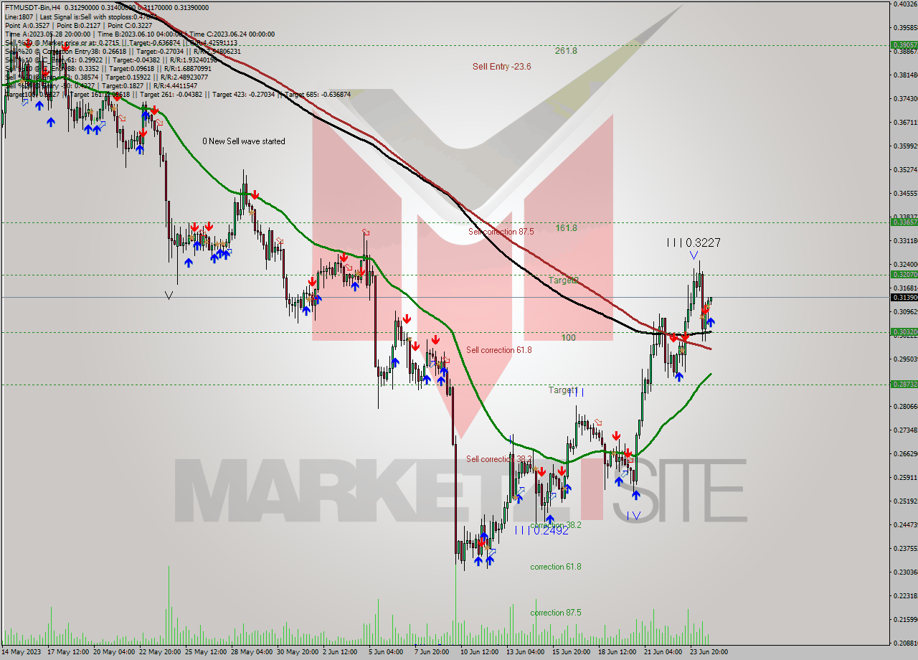Select the 'Sell correction 87.5' label
The width and height of the screenshot is (918, 660).
pyautogui.click(x=501, y=232)
